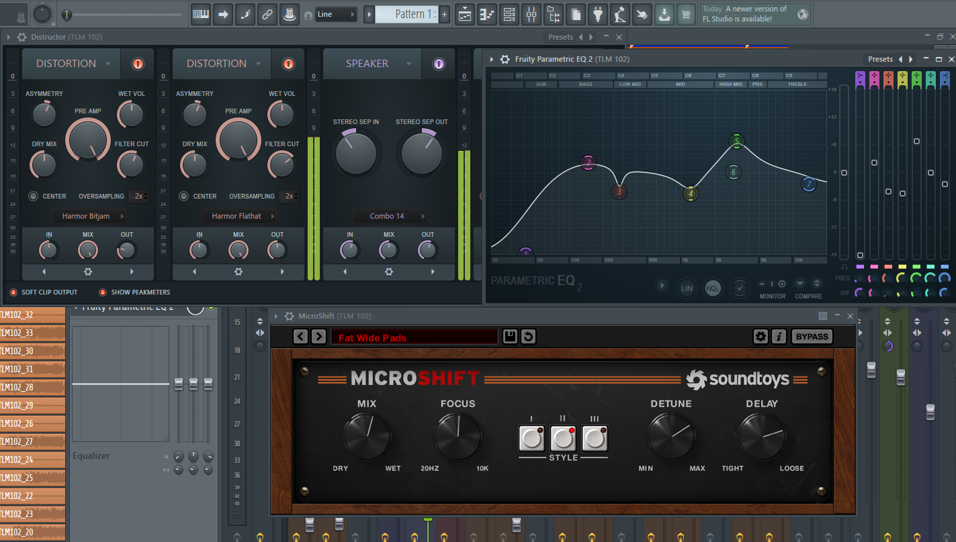Open the mixer view icon
This screenshot has height=542, width=956.
(x=531, y=14)
